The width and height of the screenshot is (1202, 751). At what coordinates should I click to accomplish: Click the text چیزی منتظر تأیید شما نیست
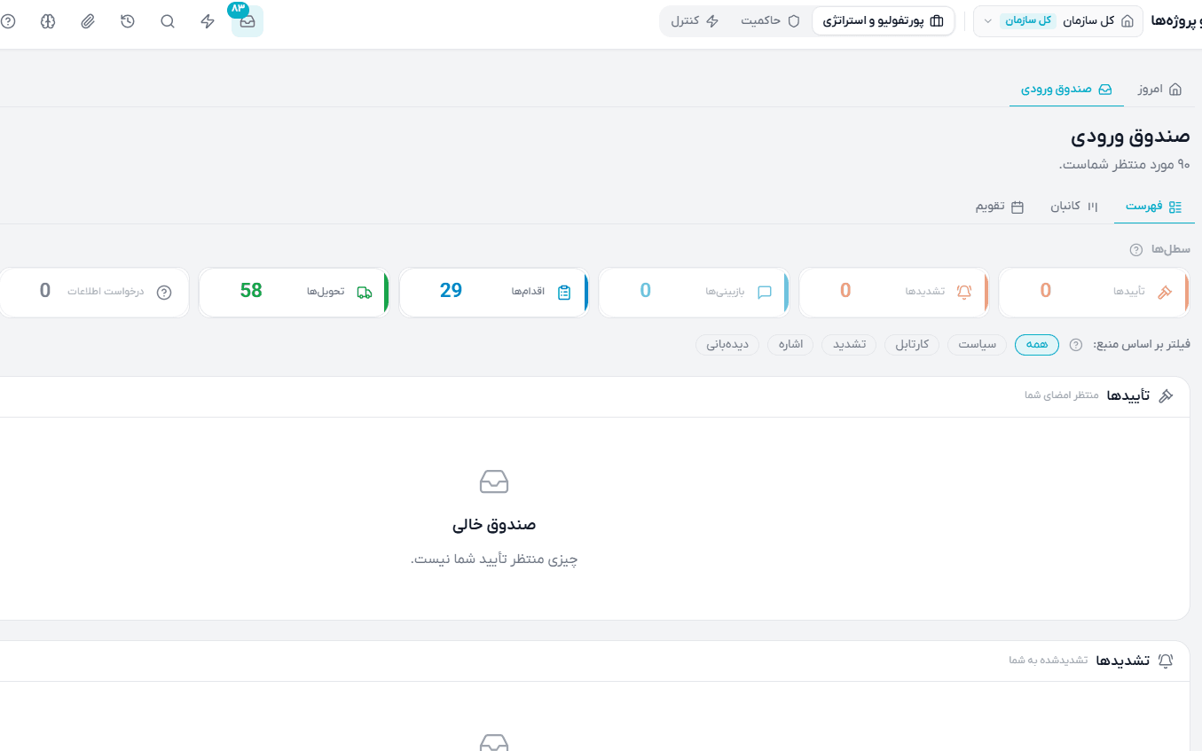(x=494, y=559)
